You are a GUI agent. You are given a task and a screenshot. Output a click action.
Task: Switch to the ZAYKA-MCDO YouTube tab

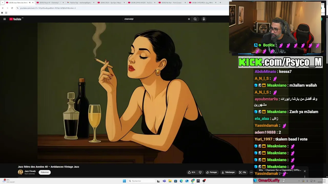141,3
